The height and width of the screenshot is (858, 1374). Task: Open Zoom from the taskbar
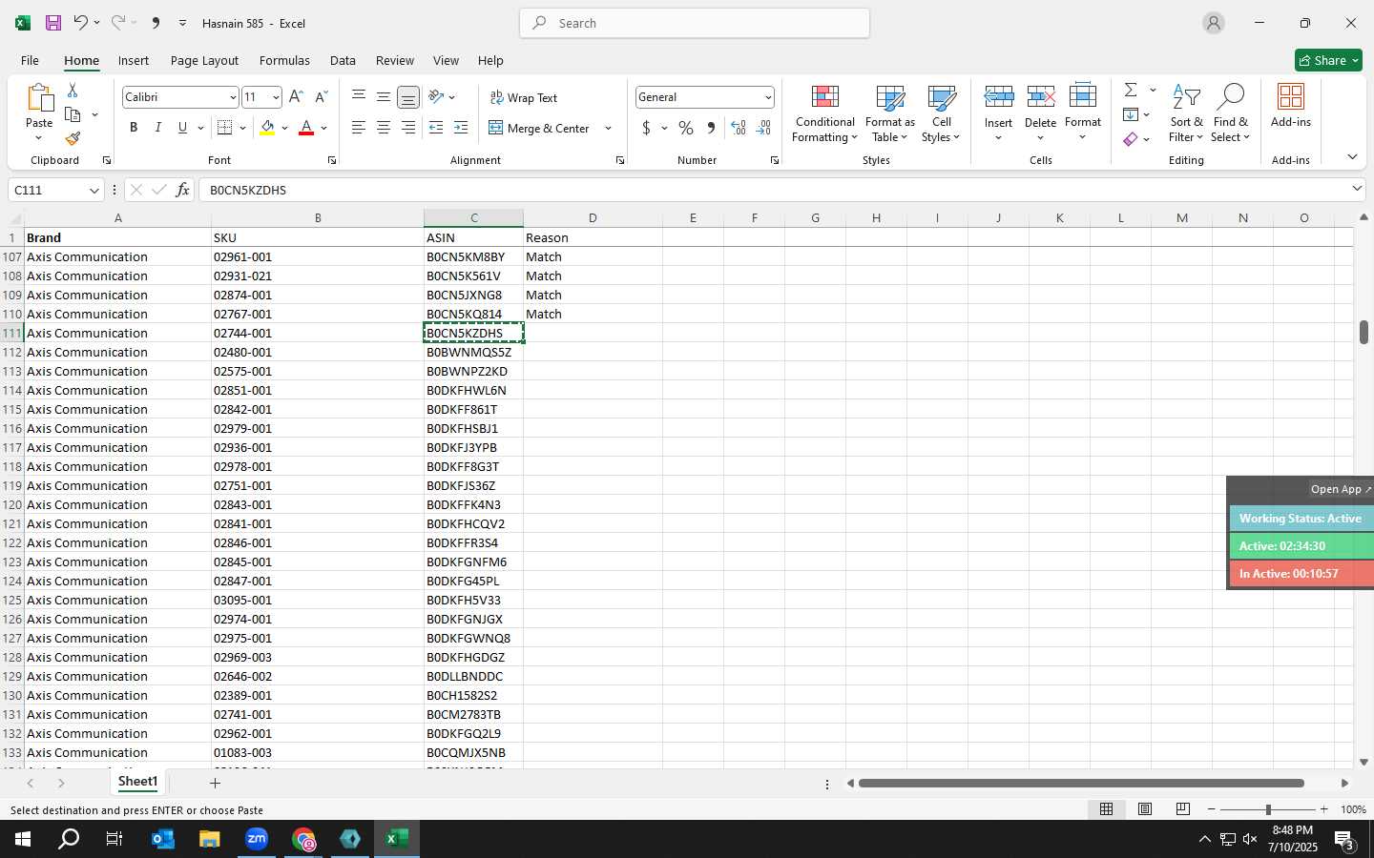257,839
